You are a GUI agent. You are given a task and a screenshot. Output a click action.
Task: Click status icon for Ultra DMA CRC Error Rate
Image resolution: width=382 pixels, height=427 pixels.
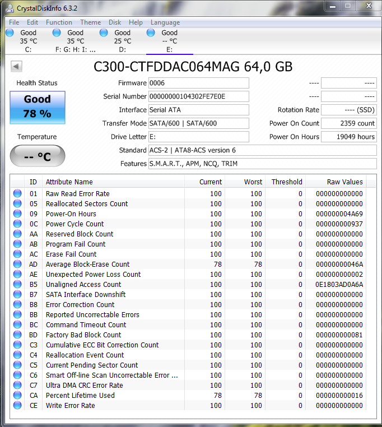point(17,385)
